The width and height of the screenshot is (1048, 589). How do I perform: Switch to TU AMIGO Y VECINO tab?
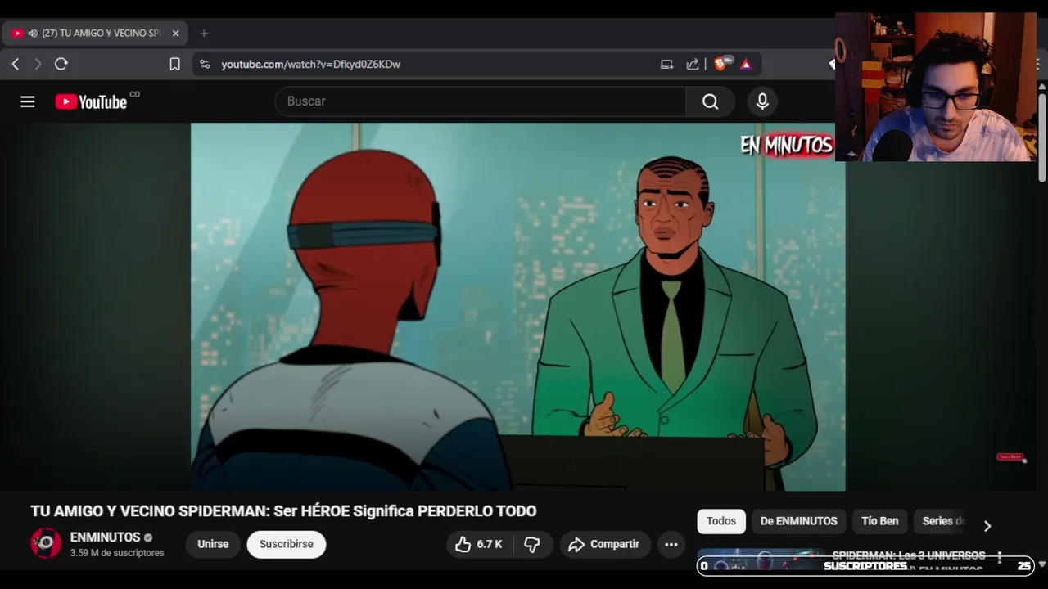(95, 34)
